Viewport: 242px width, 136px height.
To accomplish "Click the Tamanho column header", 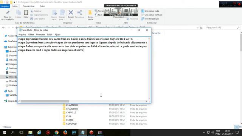I will point(156,33).
